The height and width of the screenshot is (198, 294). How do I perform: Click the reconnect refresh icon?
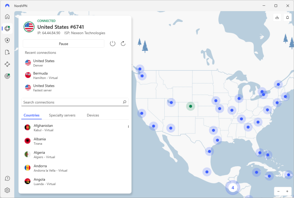click(123, 44)
